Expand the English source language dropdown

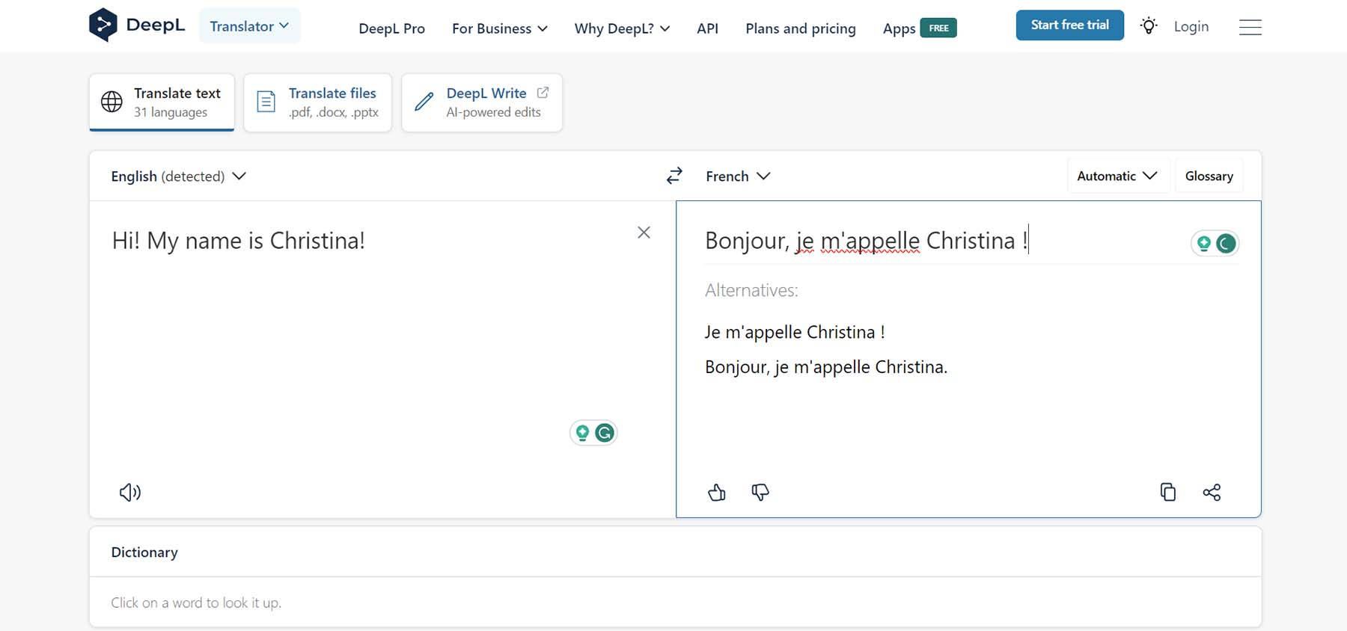click(x=178, y=176)
